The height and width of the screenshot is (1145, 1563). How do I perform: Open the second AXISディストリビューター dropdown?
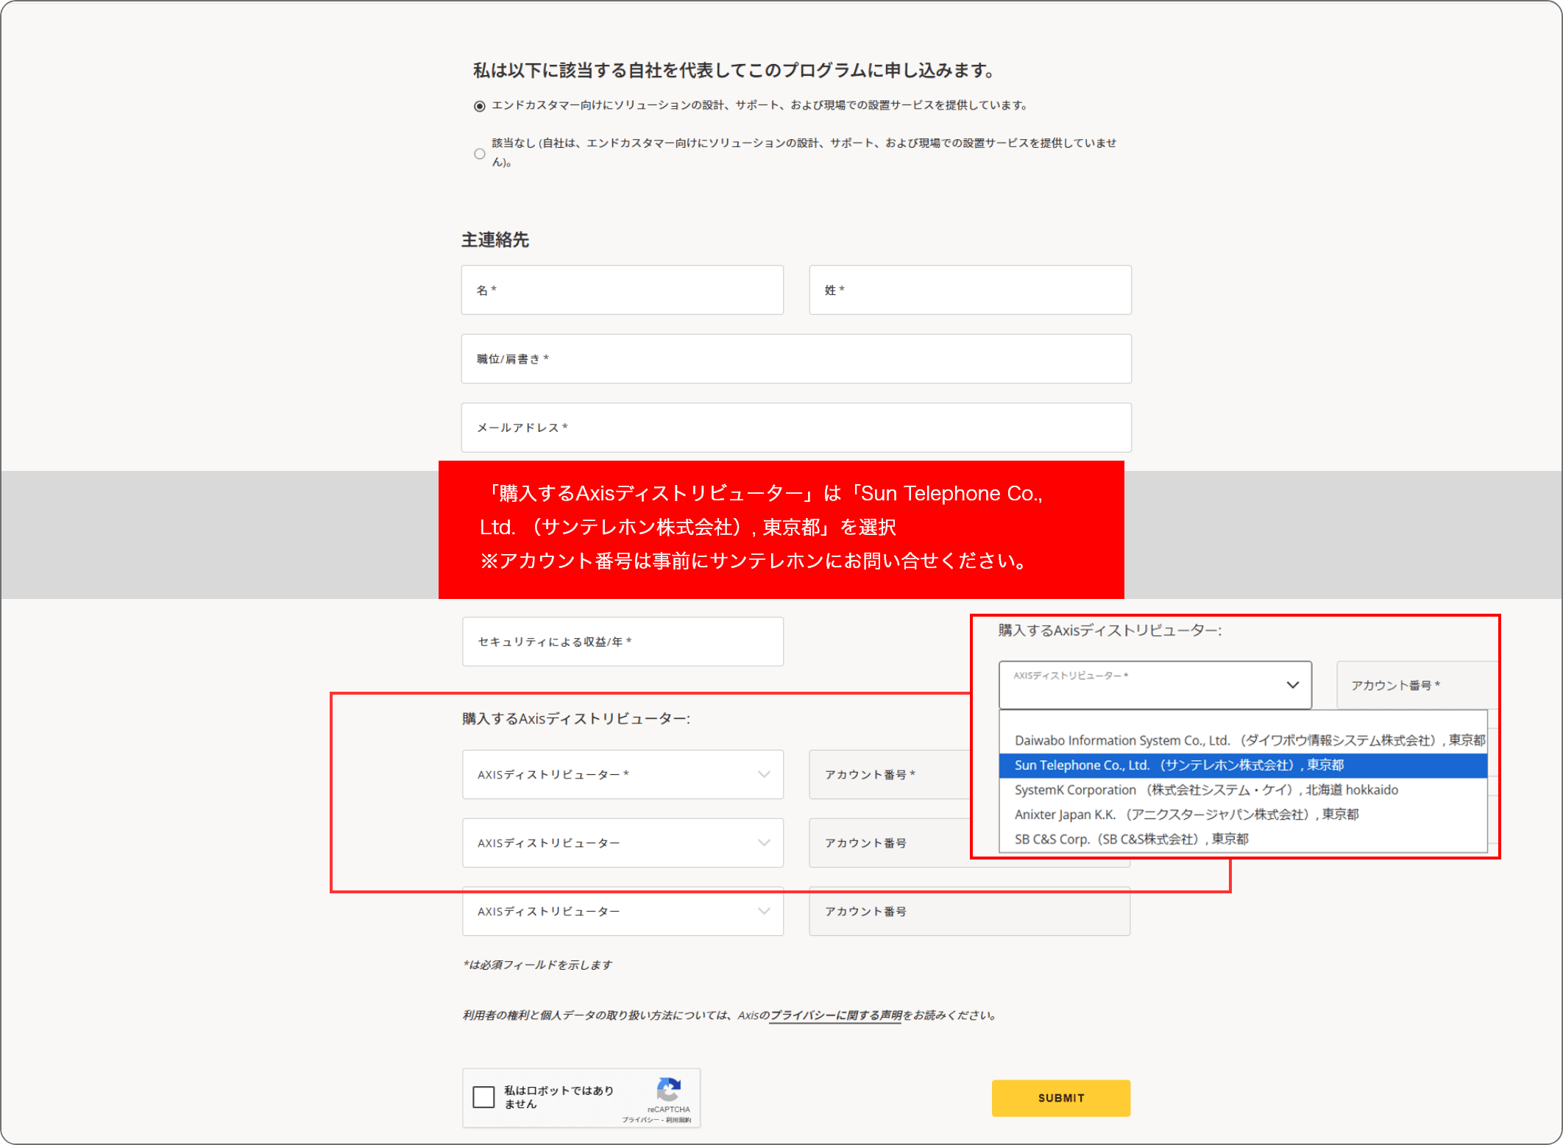click(623, 843)
